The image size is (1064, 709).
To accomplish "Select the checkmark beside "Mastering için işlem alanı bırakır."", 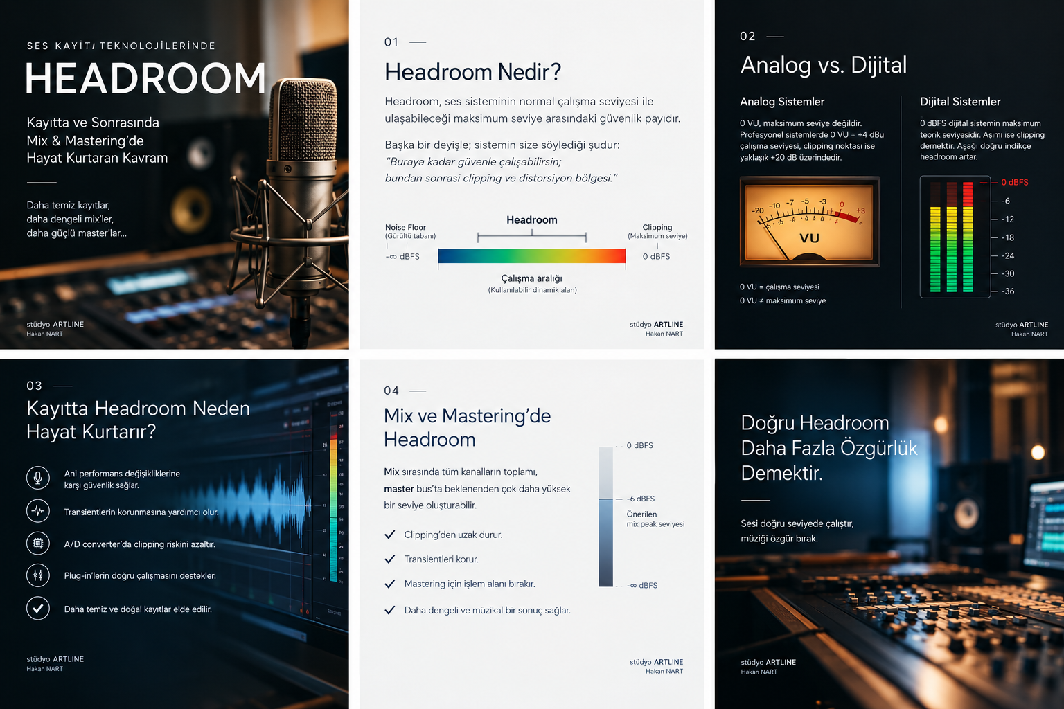I will coord(390,584).
